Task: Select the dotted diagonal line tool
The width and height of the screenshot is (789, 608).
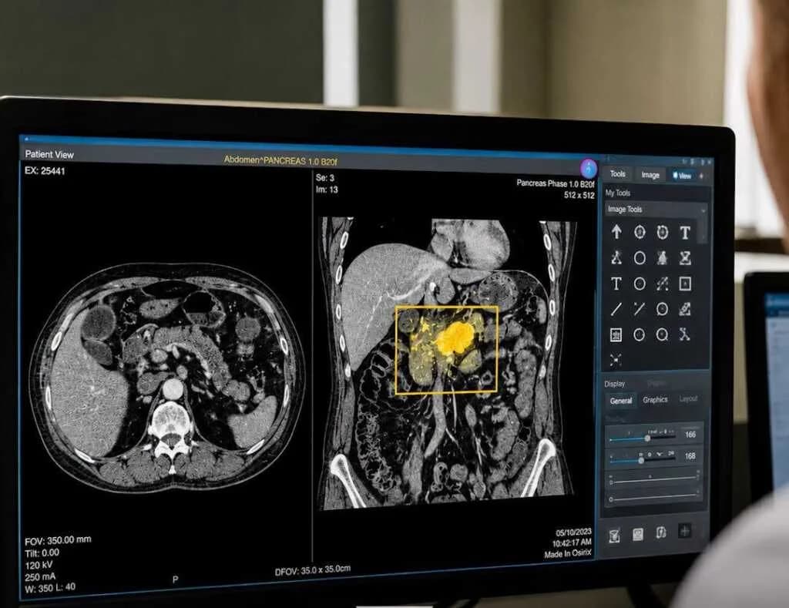Action: (x=639, y=309)
